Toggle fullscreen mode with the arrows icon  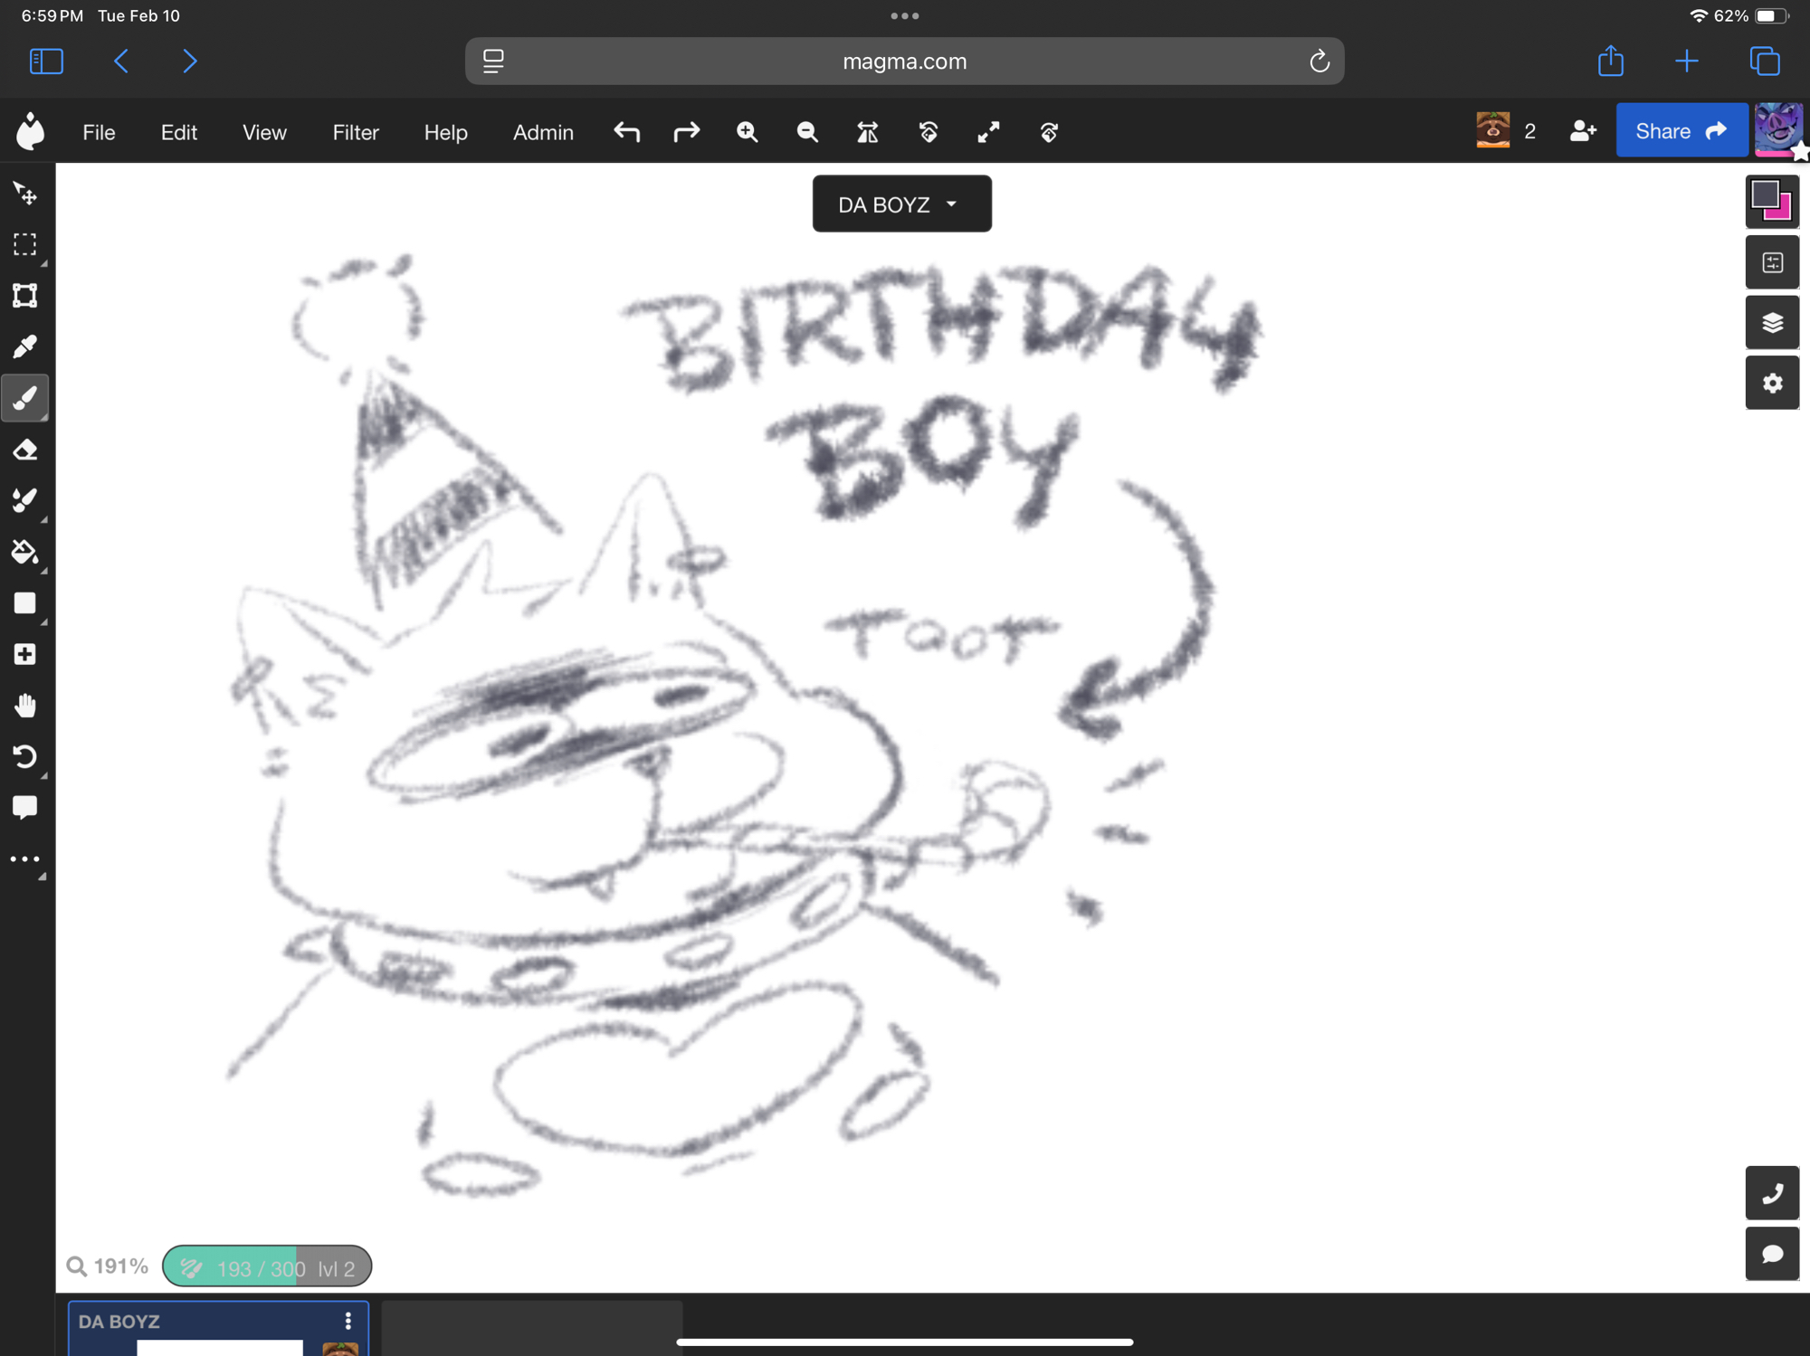pyautogui.click(x=988, y=132)
